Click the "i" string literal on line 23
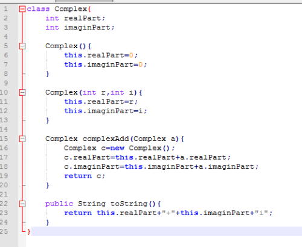Viewport: 302px width, 247px height. pyautogui.click(x=262, y=213)
